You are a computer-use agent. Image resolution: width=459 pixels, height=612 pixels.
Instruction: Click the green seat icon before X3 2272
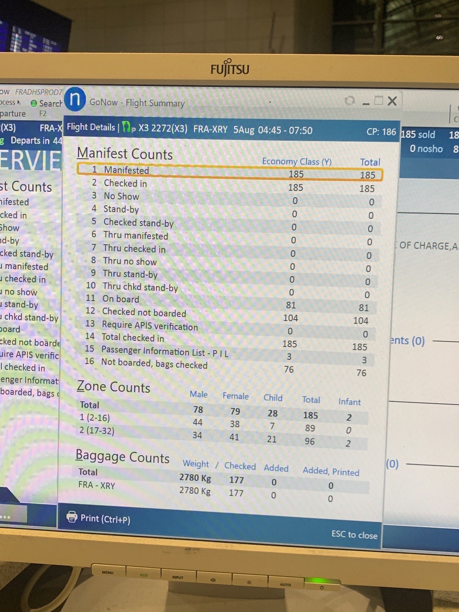point(127,128)
